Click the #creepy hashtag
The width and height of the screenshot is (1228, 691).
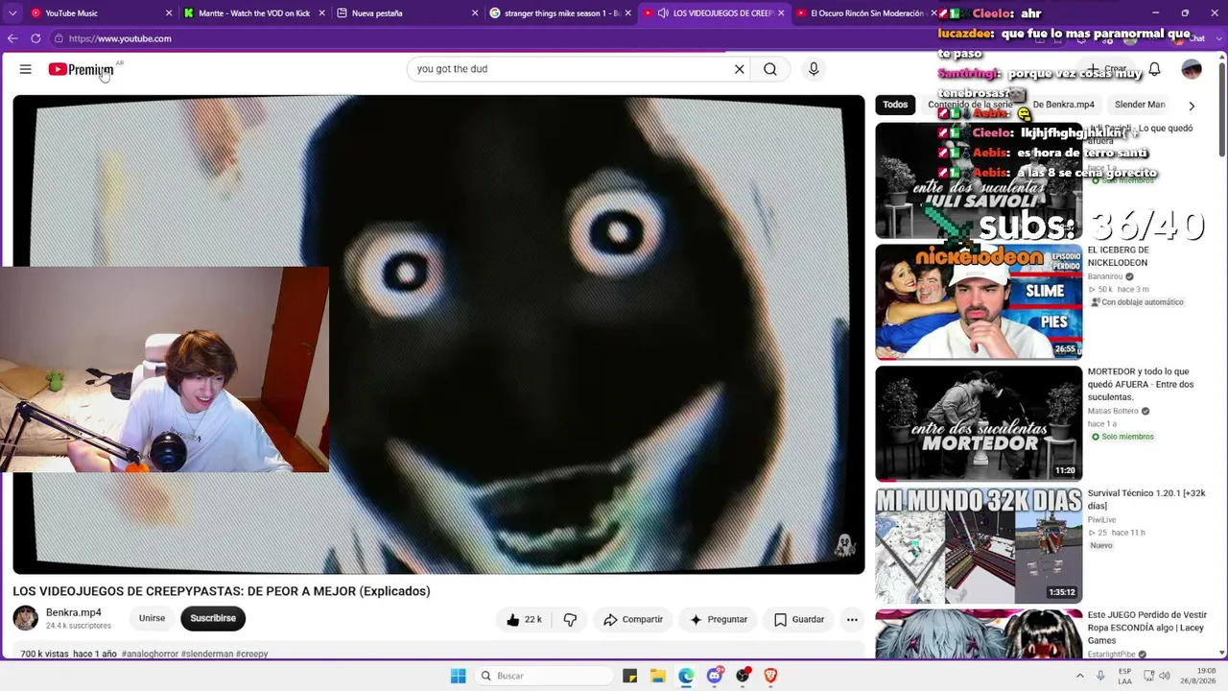252,654
